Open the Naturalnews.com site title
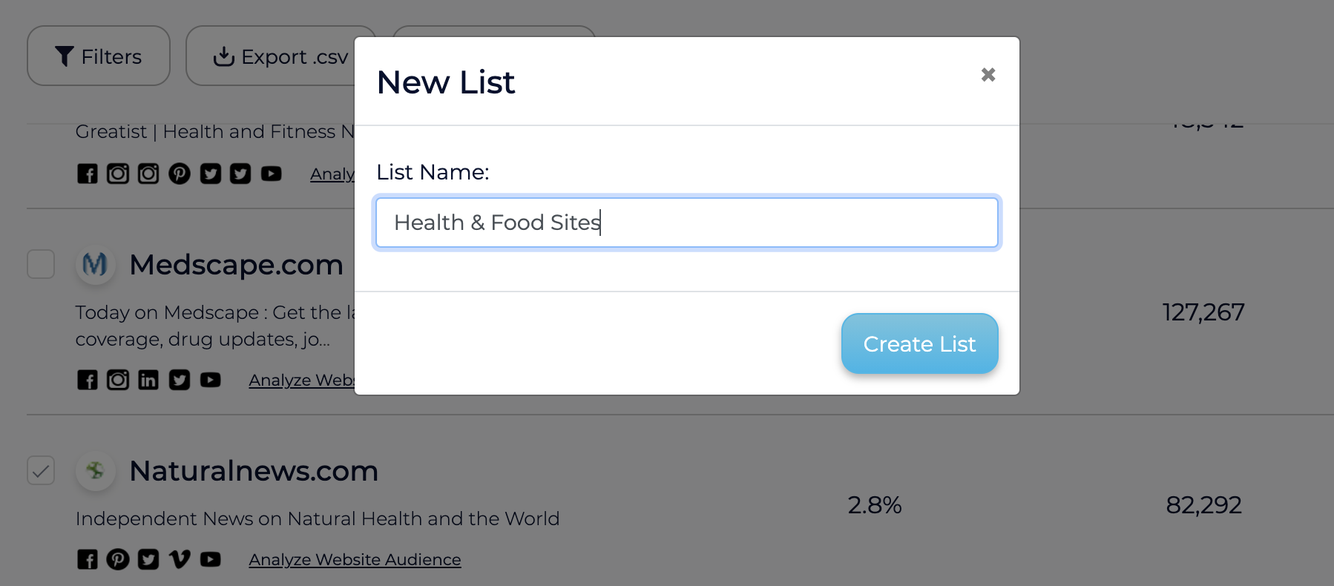1334x586 pixels. [x=254, y=471]
